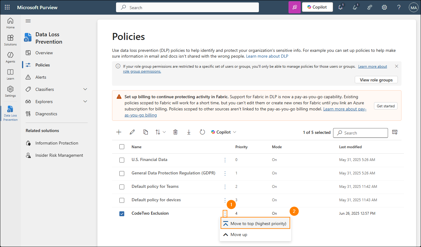Image resolution: width=421 pixels, height=247 pixels.
Task: Open Learn more about role group permissions link
Action: (372, 66)
